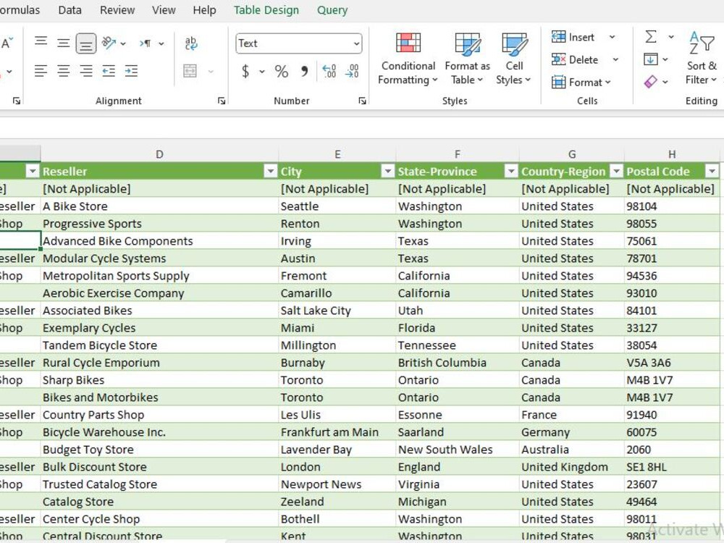Select the 'Budget Toy Store' cell
The height and width of the screenshot is (543, 724).
click(x=159, y=450)
